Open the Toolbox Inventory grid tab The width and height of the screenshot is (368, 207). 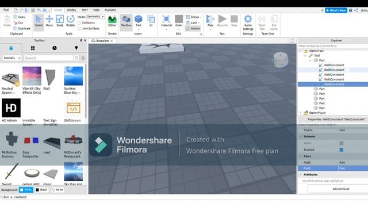33,48
